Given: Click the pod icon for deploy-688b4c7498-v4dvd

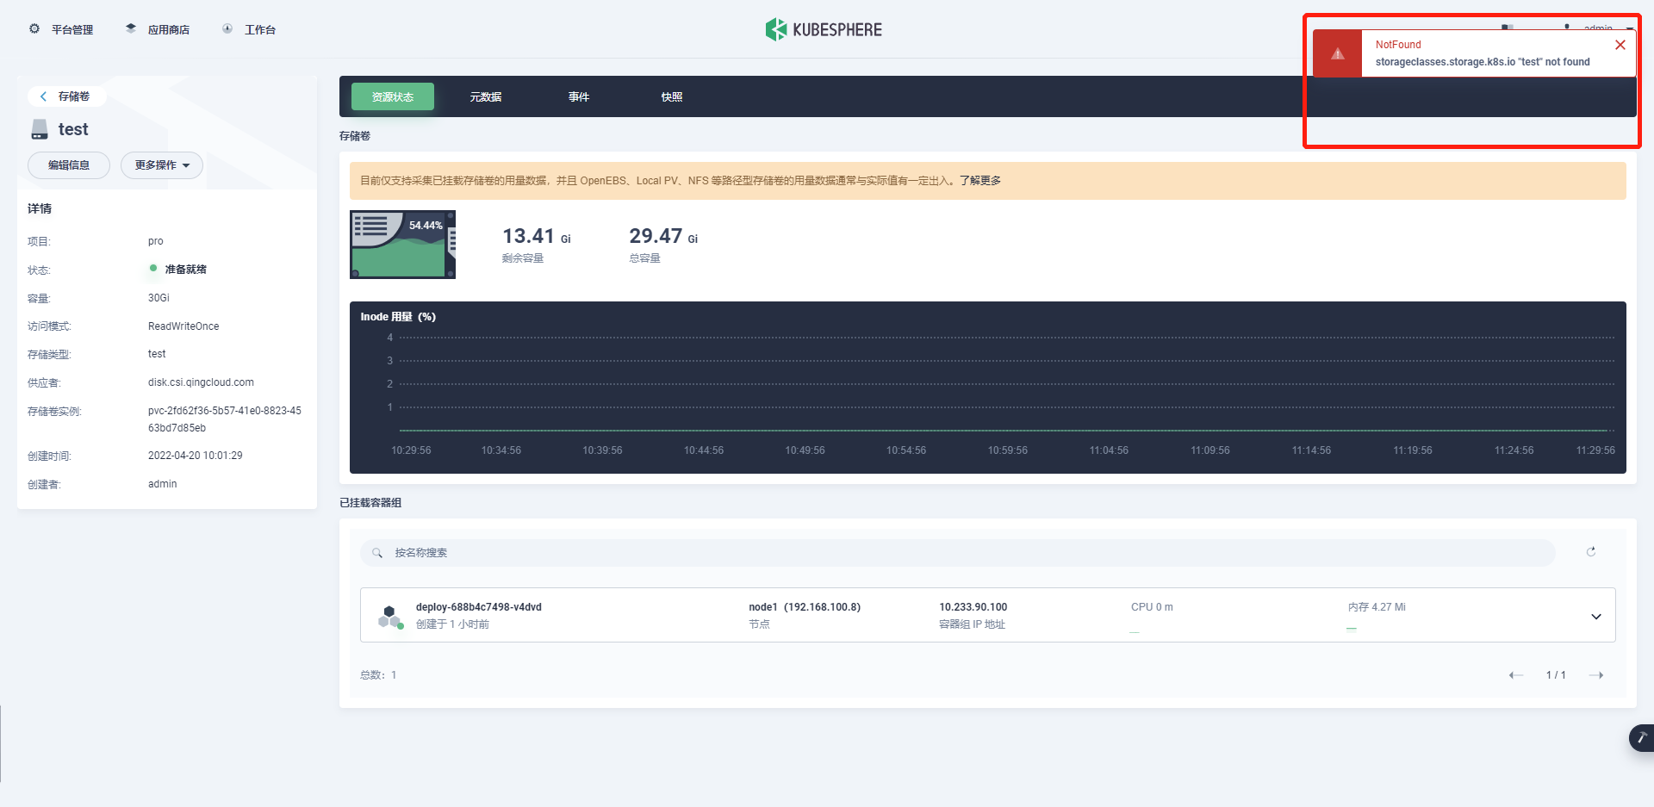Looking at the screenshot, I should [389, 615].
